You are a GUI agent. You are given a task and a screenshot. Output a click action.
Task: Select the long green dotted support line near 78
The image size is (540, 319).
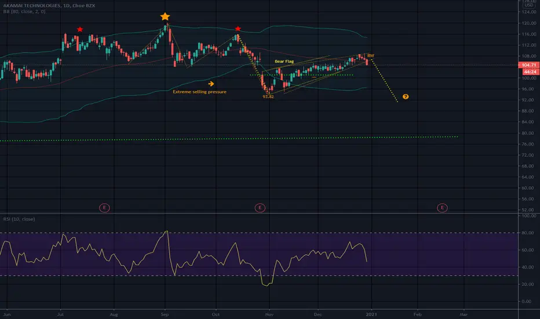point(229,139)
